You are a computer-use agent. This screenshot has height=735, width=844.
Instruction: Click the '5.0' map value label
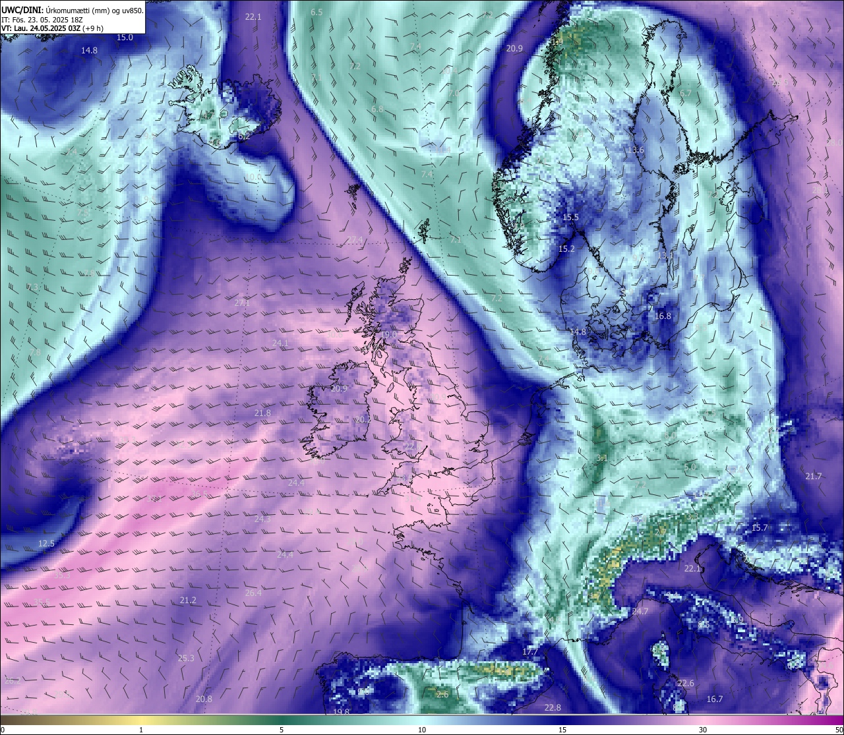tap(690, 467)
